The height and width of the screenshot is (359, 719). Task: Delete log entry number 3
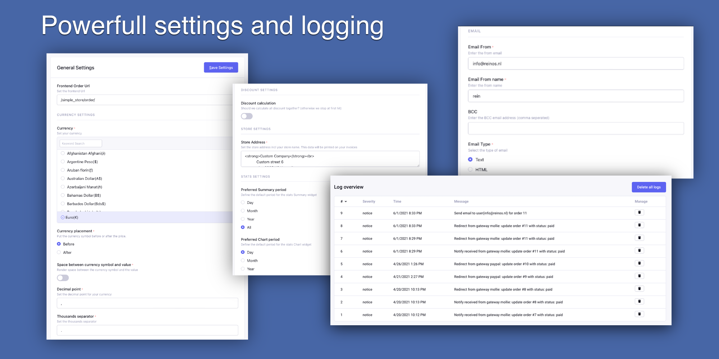pyautogui.click(x=639, y=289)
